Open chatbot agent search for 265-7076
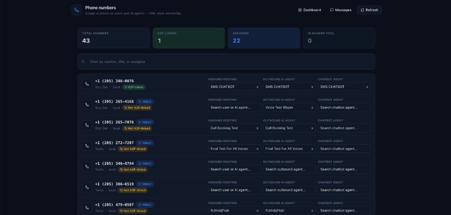 [344, 128]
